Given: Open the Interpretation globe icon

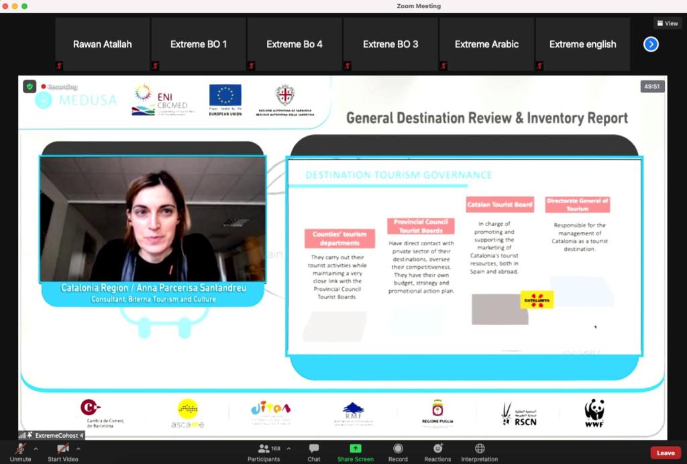Looking at the screenshot, I should pos(479,449).
